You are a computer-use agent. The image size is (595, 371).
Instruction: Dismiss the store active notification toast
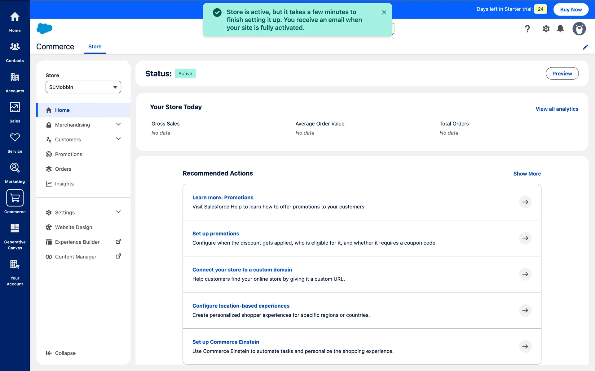384,12
